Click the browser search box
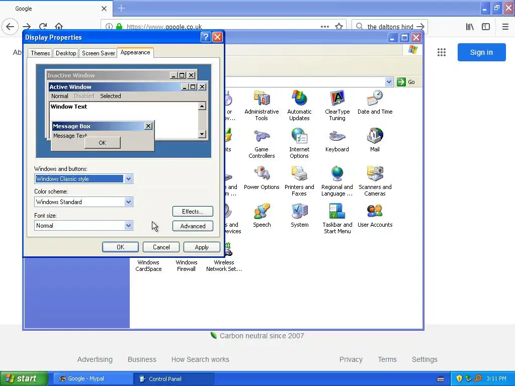Image resolution: width=515 pixels, height=386 pixels. [x=390, y=27]
